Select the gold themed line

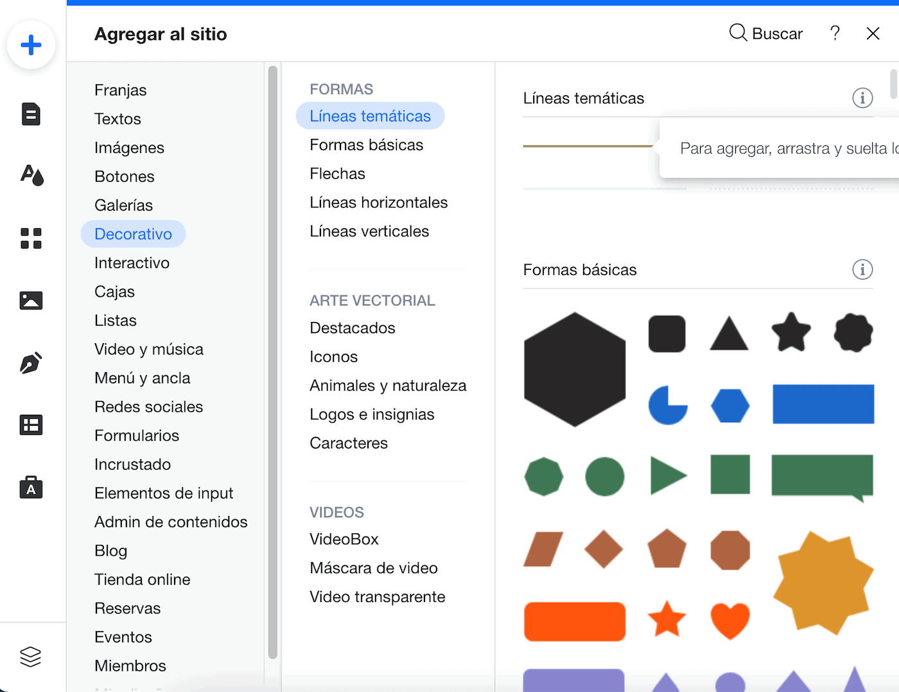pos(588,146)
